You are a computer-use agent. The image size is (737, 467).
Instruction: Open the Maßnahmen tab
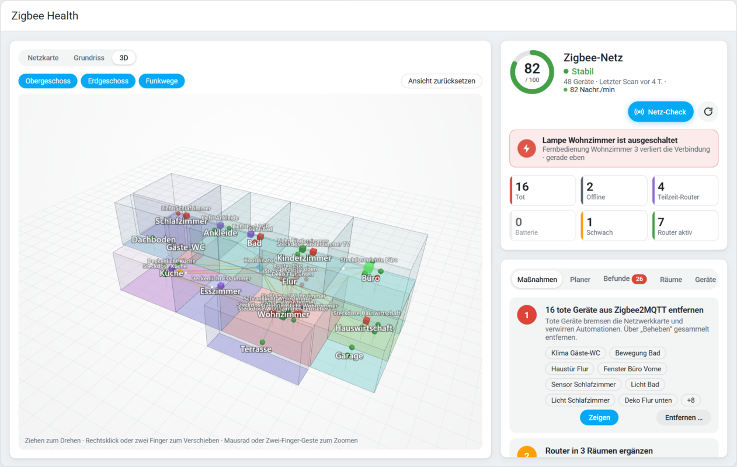537,280
